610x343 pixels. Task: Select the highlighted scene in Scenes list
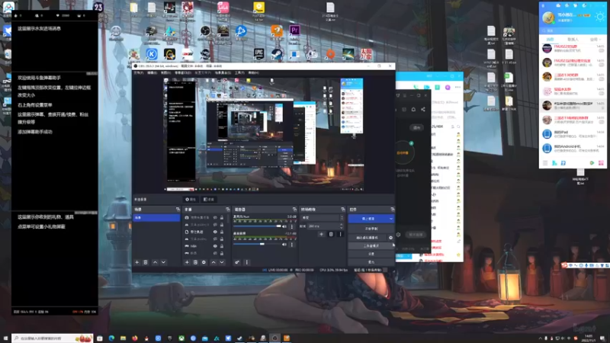(x=156, y=218)
